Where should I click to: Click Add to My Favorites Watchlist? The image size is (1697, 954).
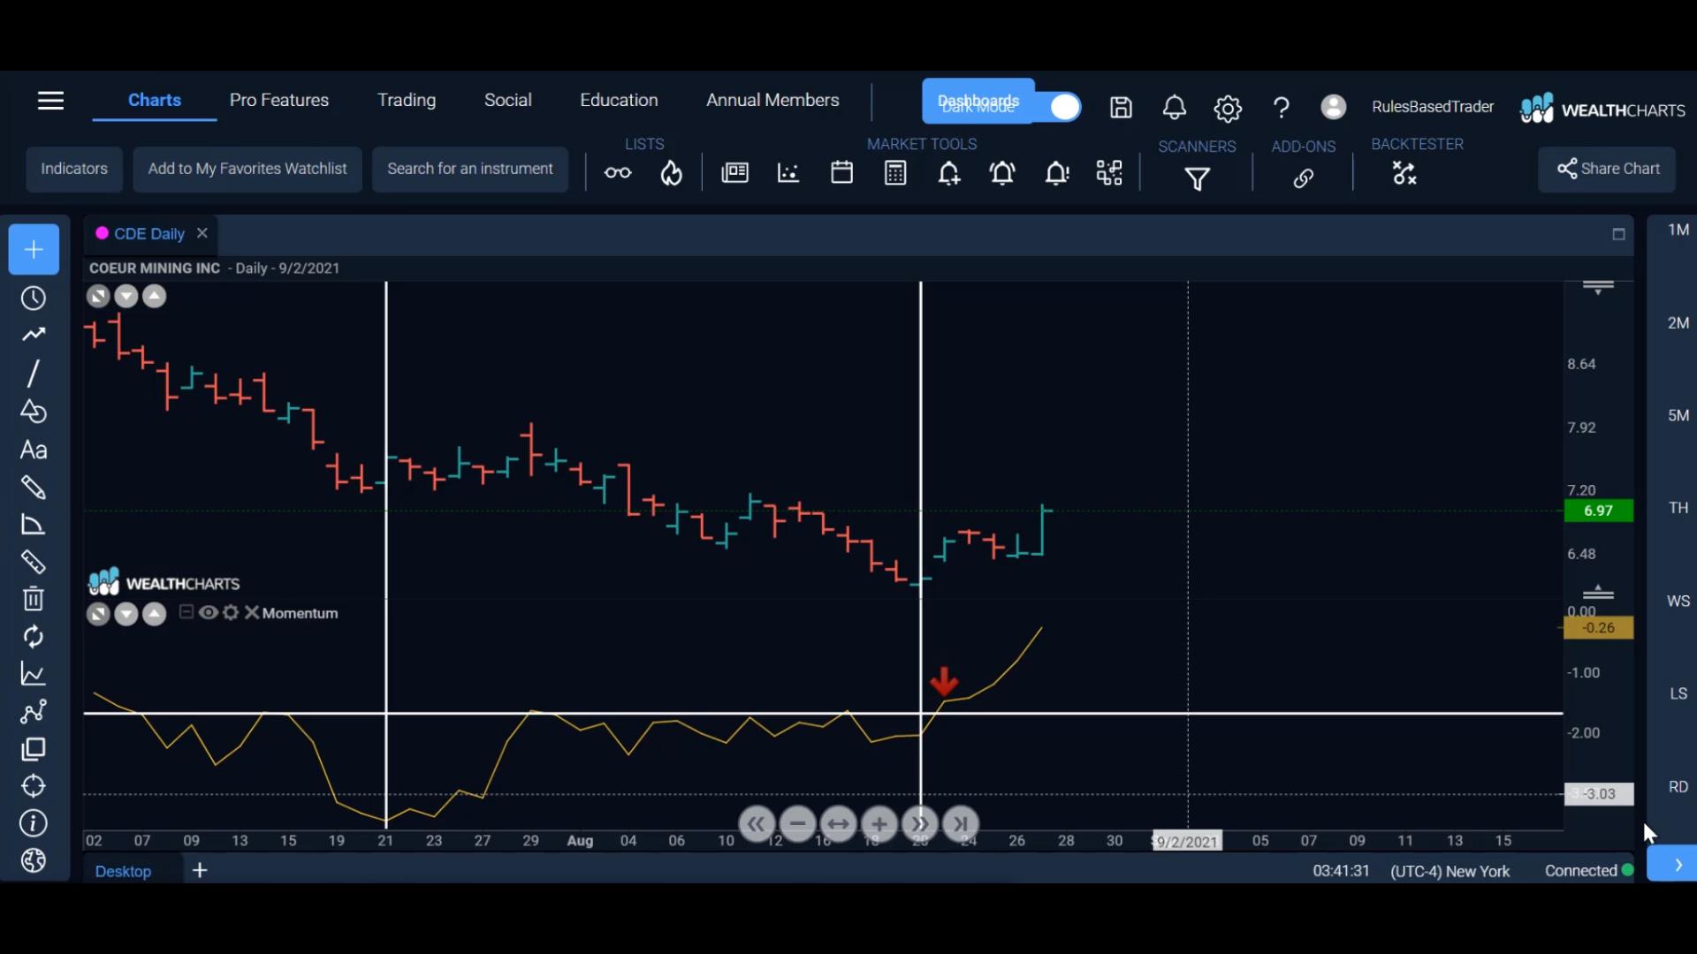(247, 169)
